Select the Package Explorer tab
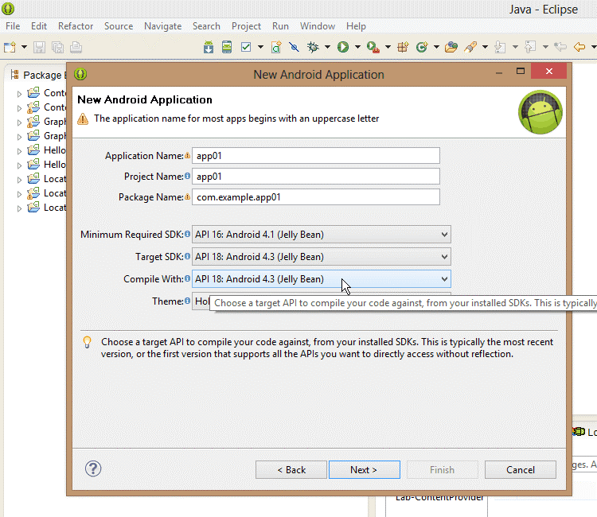 point(38,75)
